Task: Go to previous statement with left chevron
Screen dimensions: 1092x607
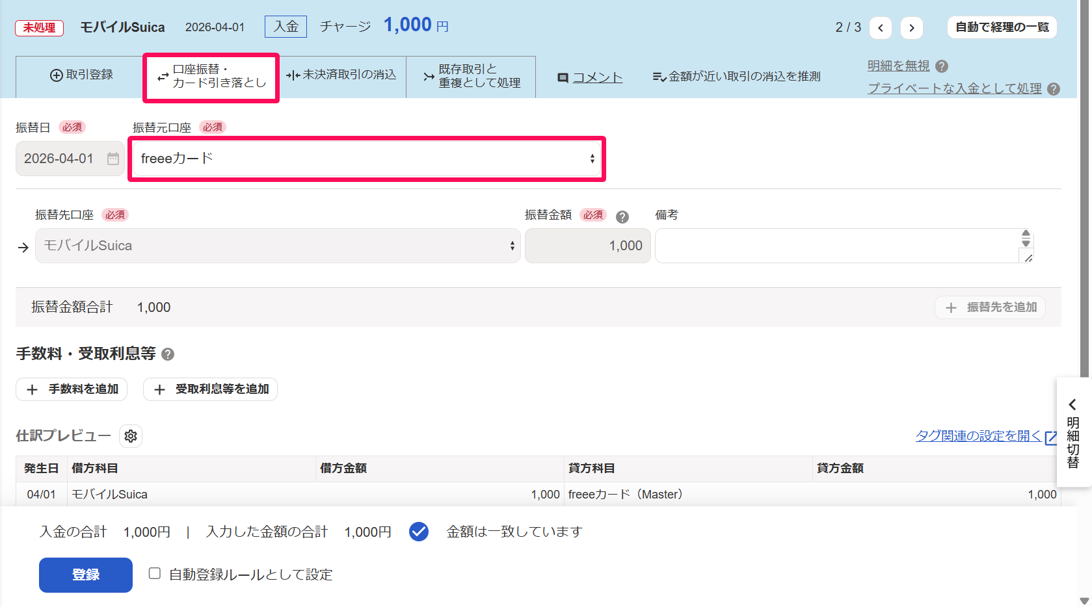Action: point(881,27)
